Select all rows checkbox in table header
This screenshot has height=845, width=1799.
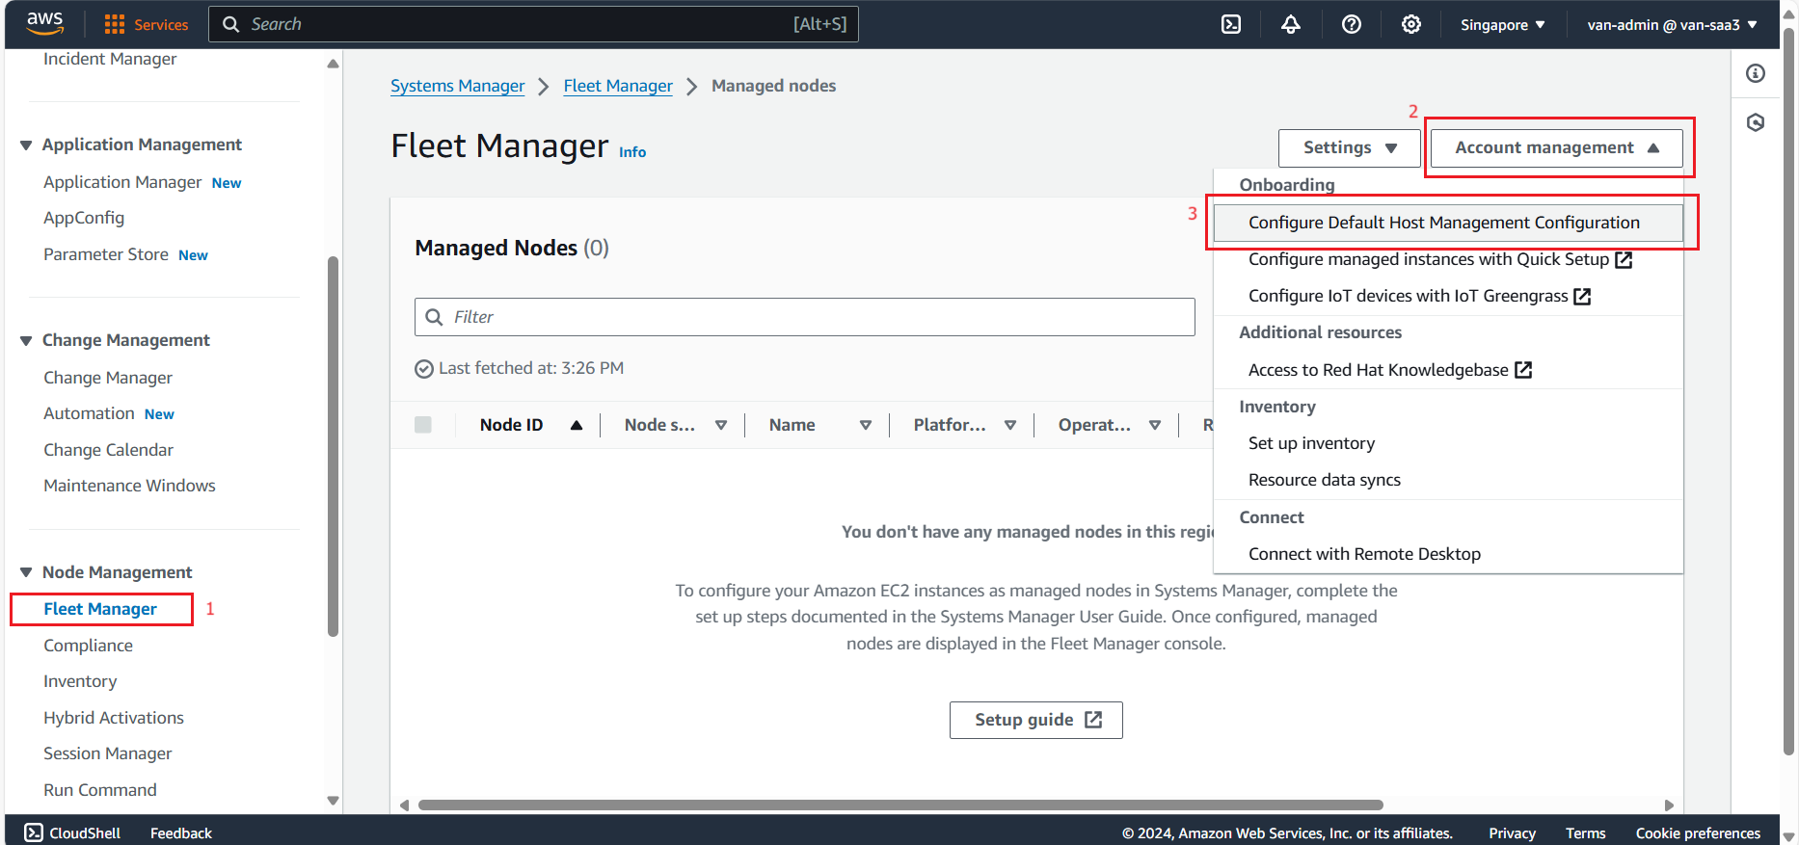[x=423, y=425]
